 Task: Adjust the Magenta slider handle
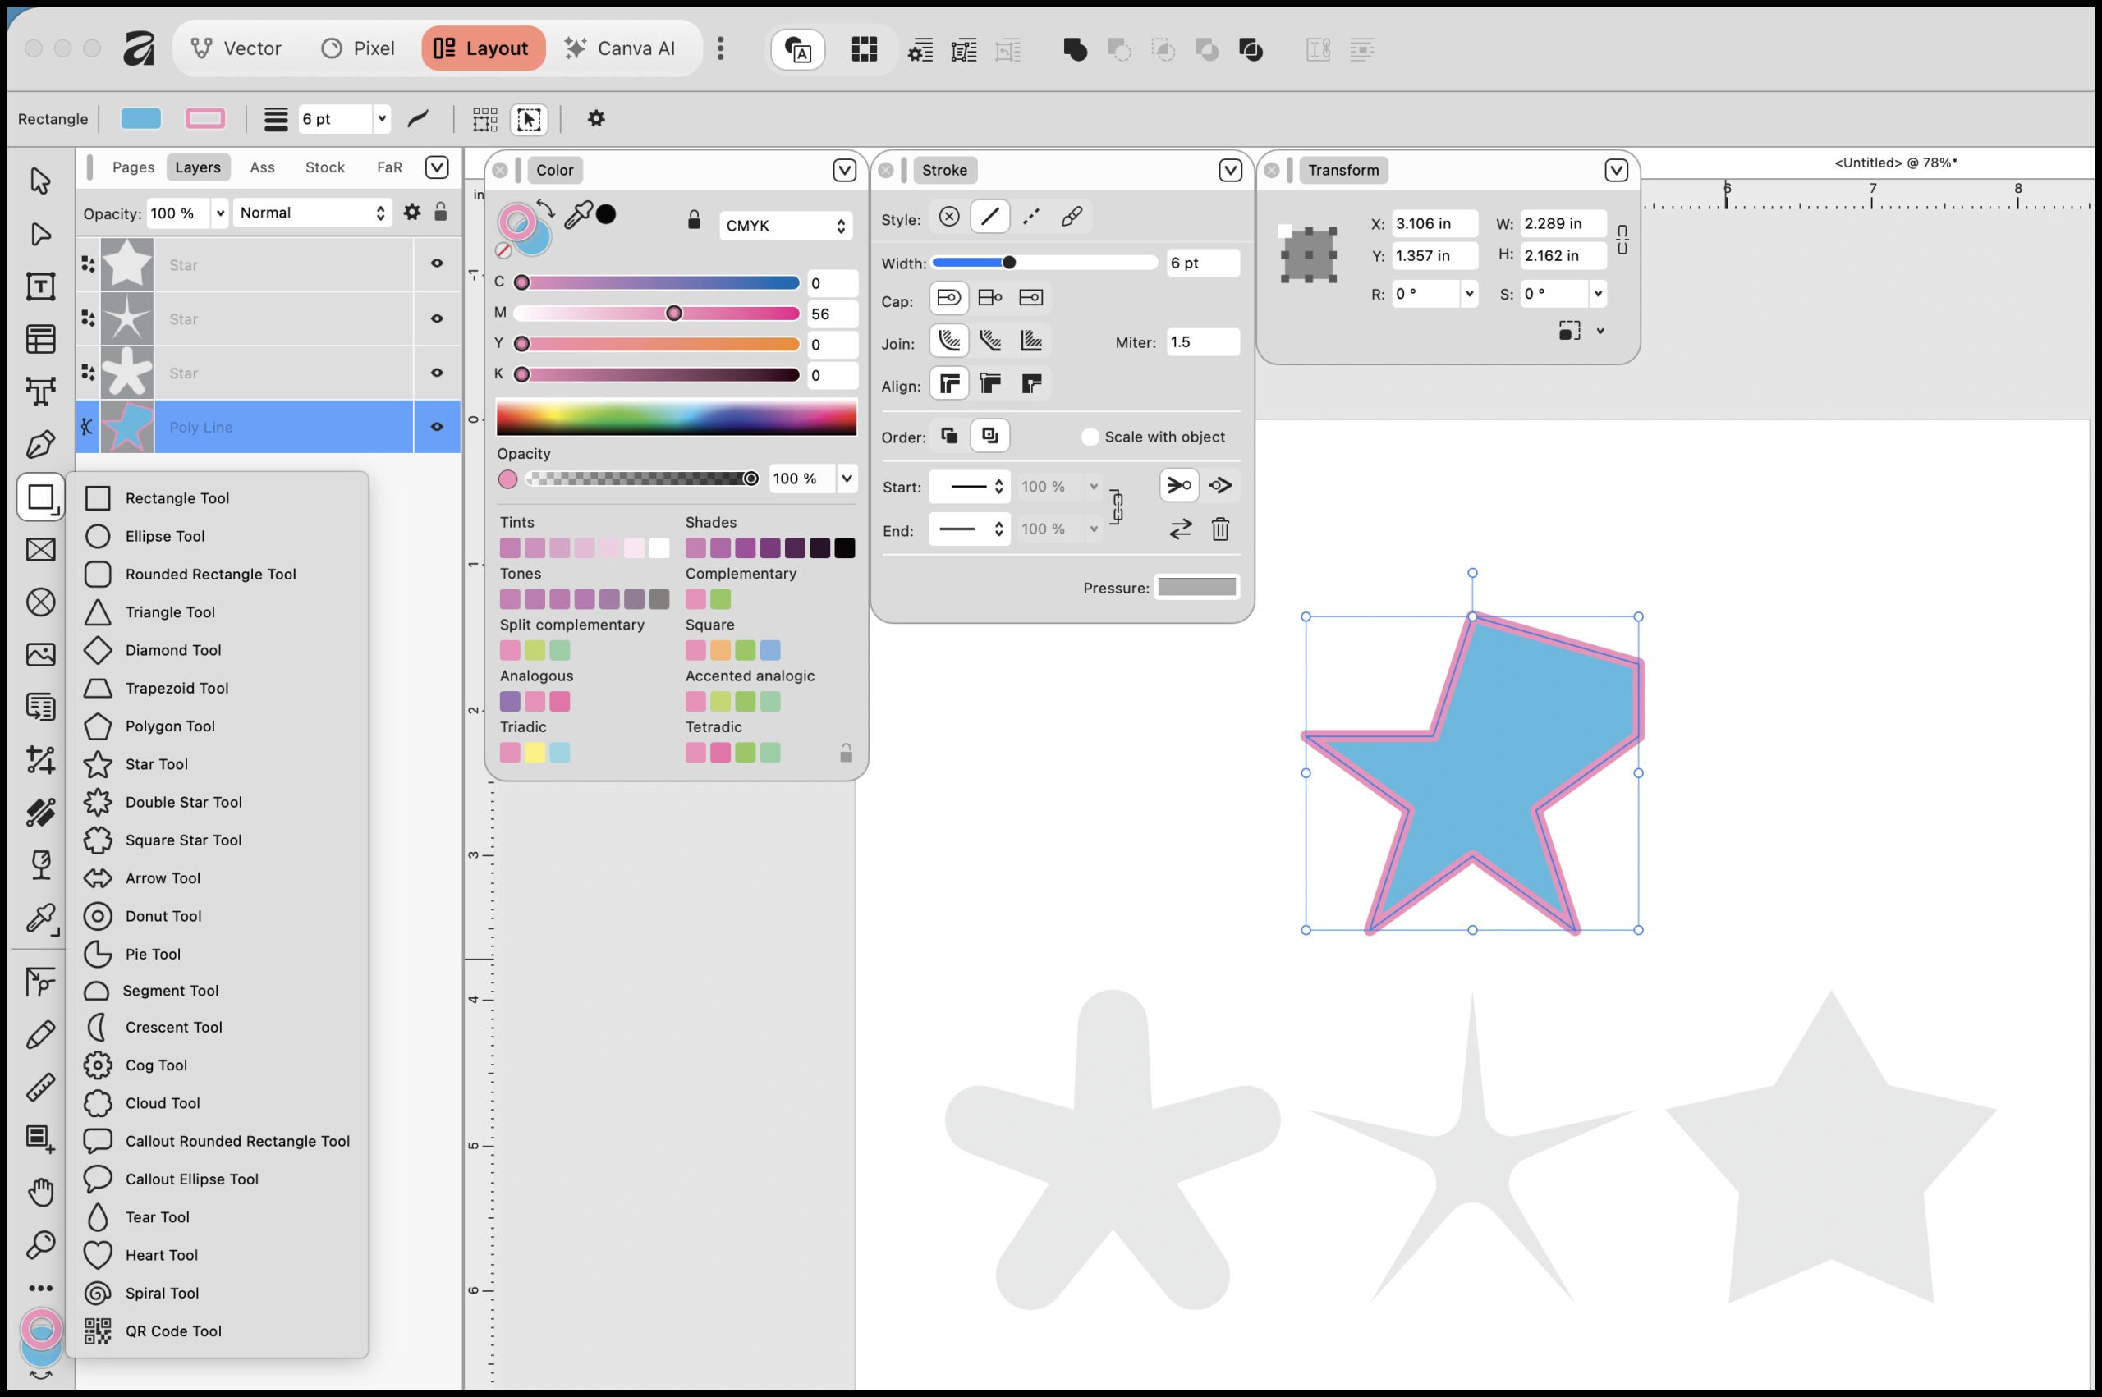pyautogui.click(x=673, y=313)
